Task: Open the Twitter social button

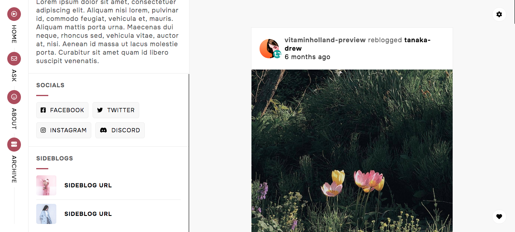Action: coord(116,110)
